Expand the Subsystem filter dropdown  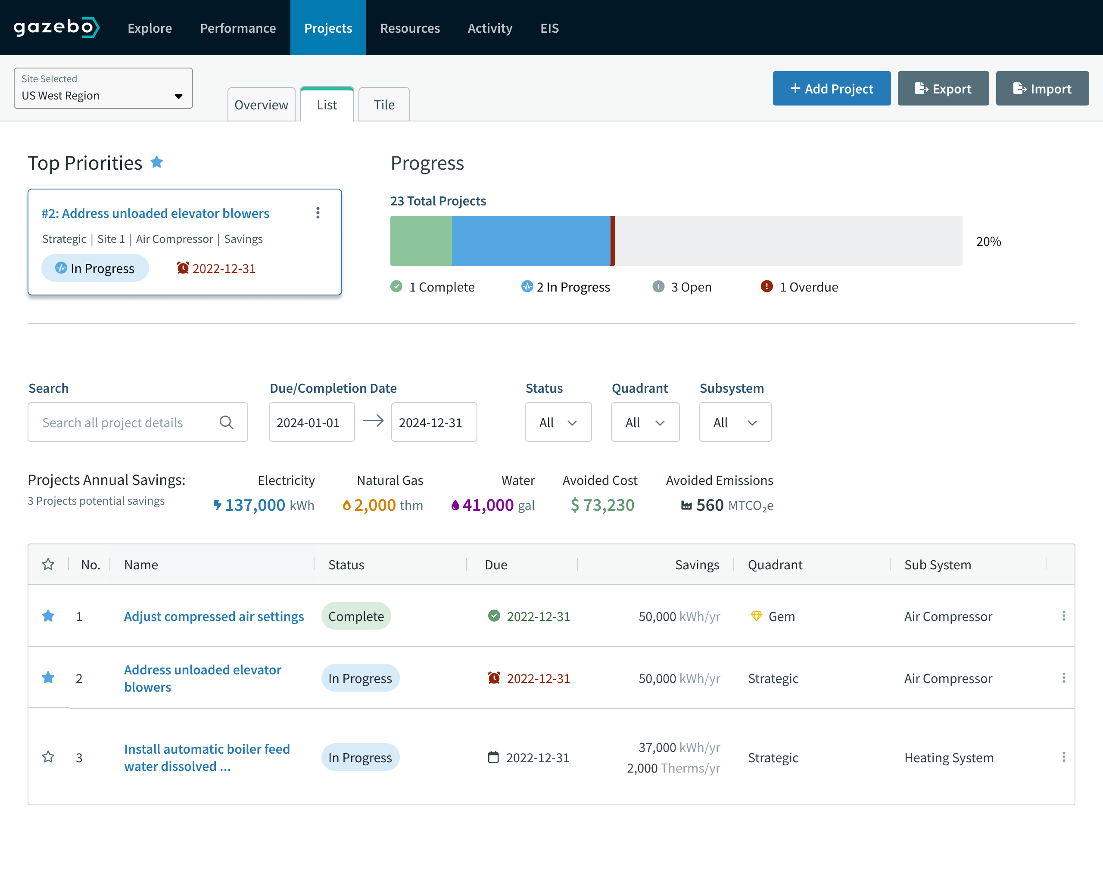click(x=735, y=422)
